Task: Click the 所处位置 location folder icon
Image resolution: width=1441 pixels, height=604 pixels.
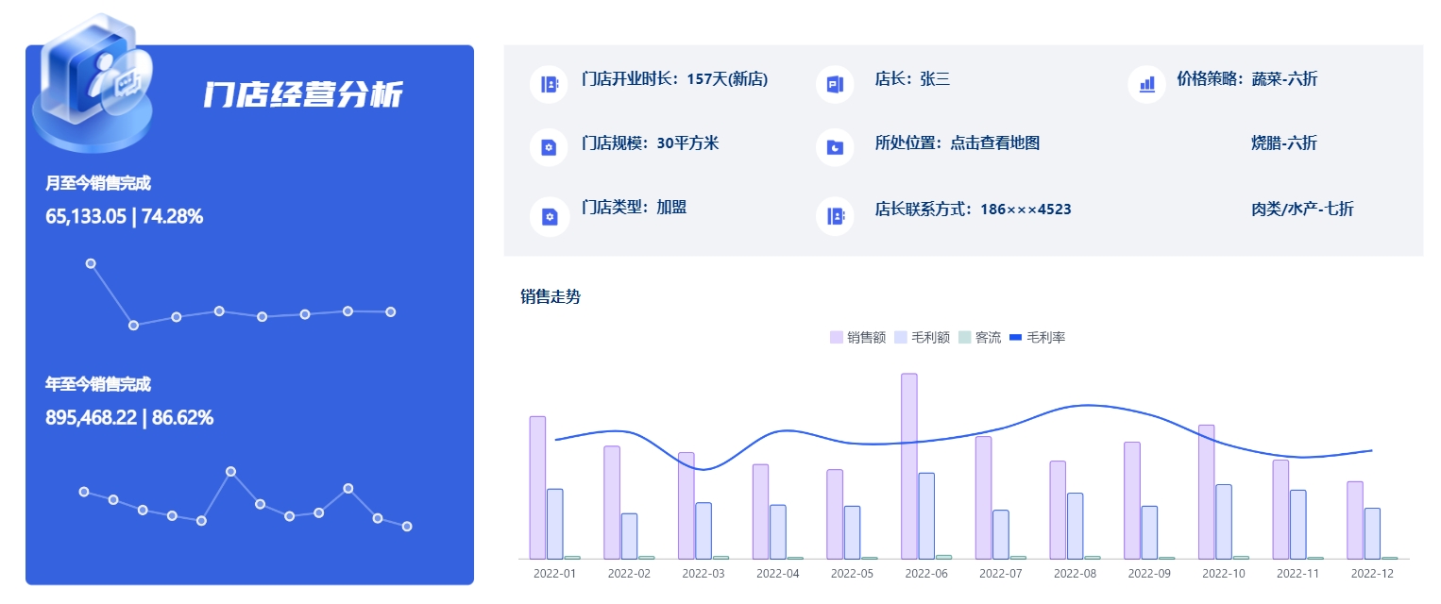Action: (835, 147)
